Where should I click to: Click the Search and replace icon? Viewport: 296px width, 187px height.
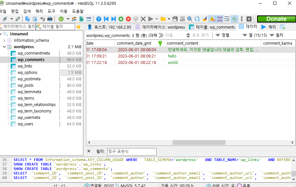point(197,19)
